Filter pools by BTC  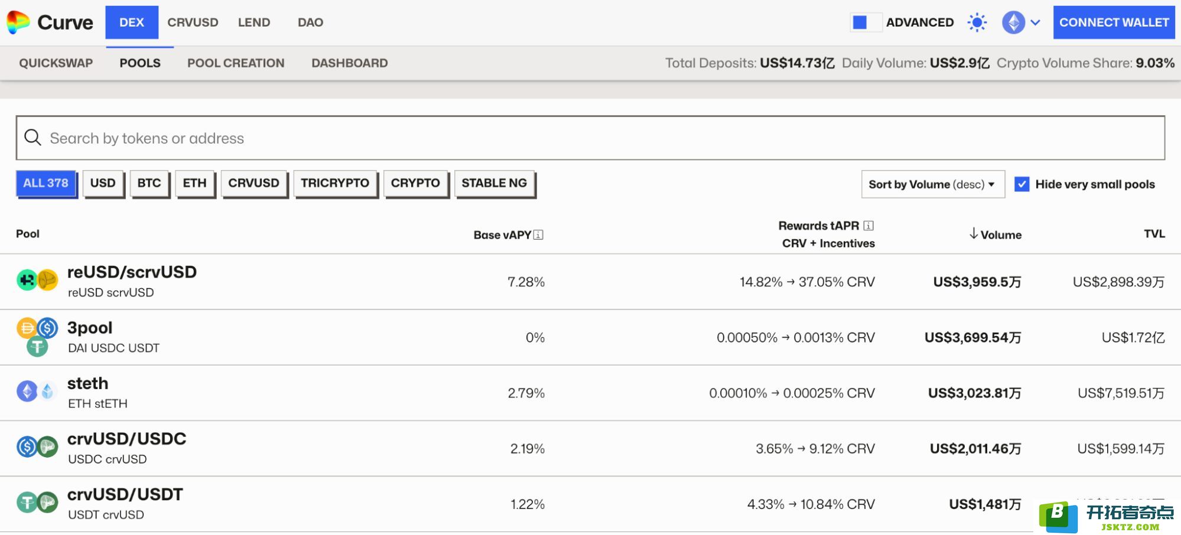[x=149, y=183]
